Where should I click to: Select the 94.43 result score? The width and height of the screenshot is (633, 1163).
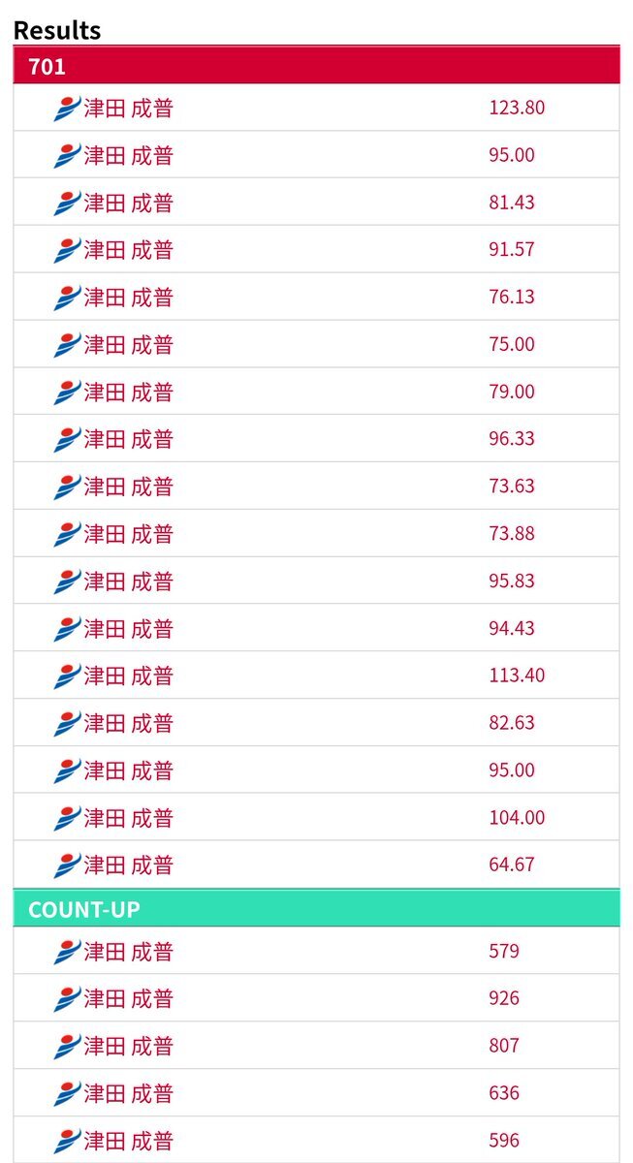point(512,629)
